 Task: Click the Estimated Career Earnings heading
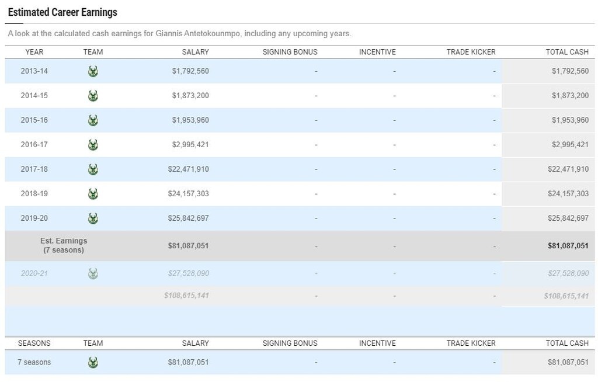[62, 12]
